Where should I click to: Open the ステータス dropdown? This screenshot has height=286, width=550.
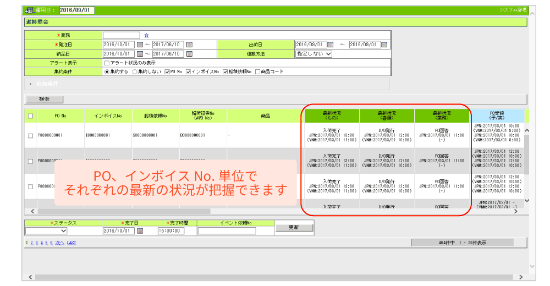[x=47, y=231]
